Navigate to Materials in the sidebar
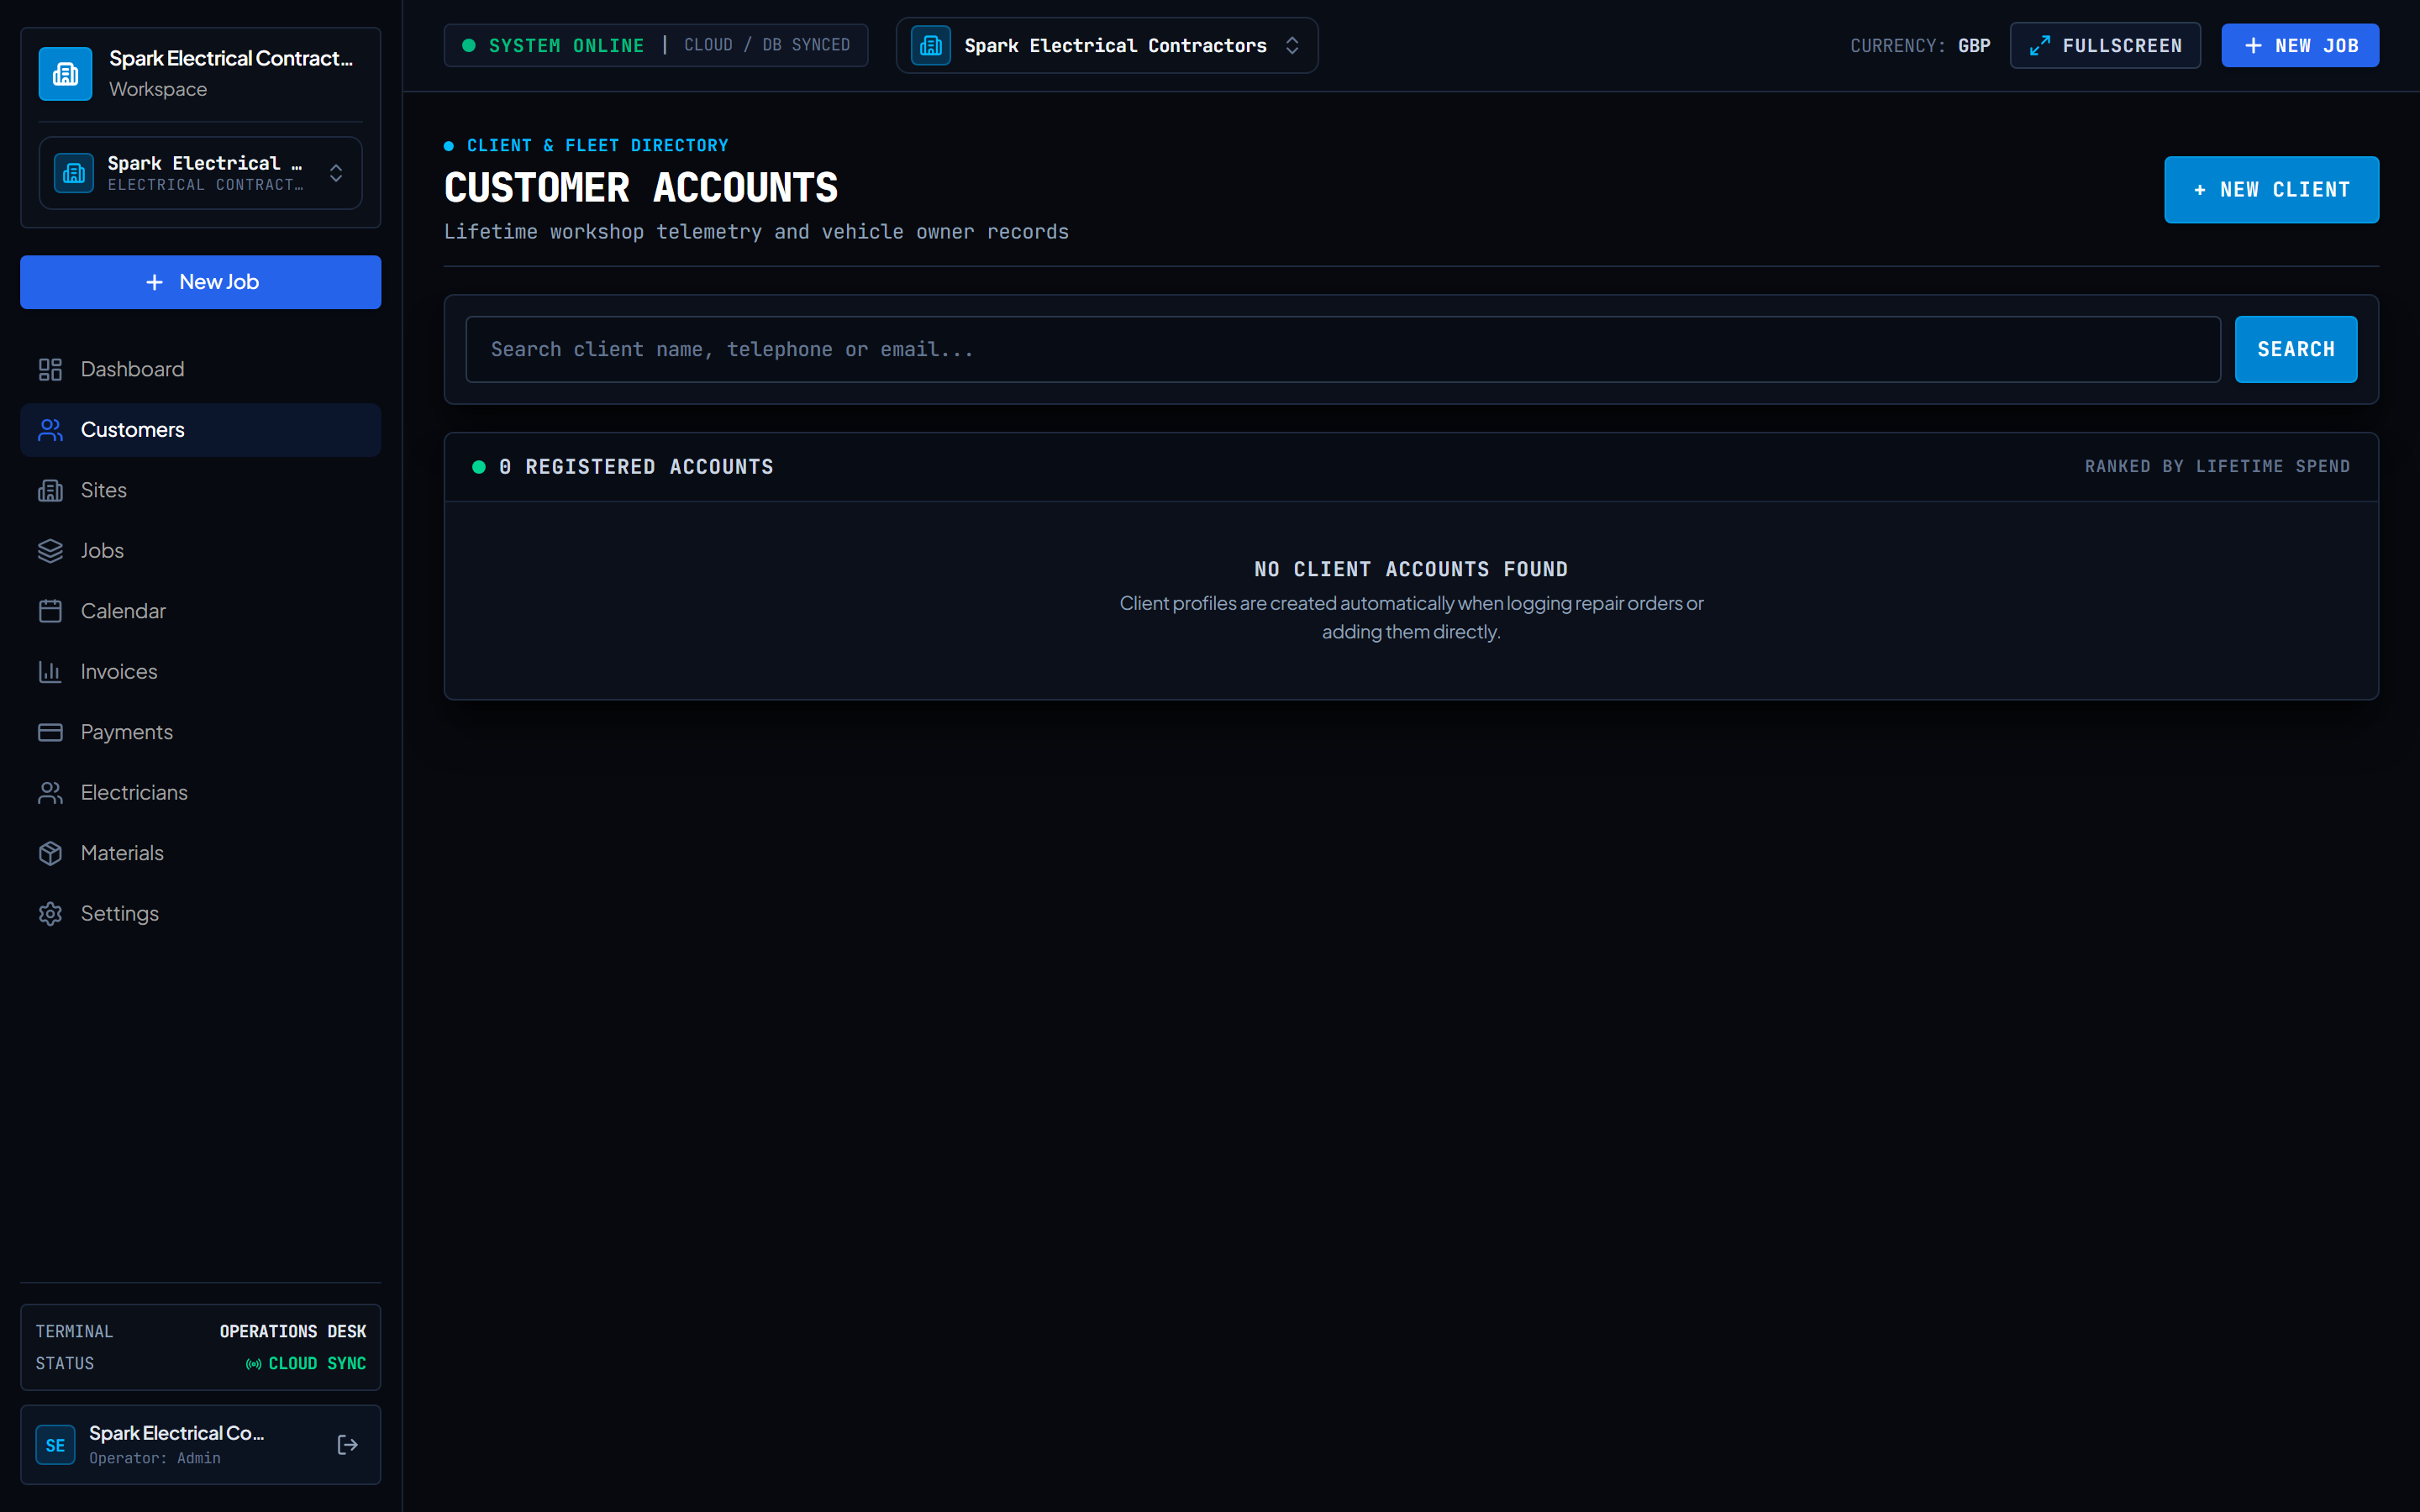 point(200,853)
